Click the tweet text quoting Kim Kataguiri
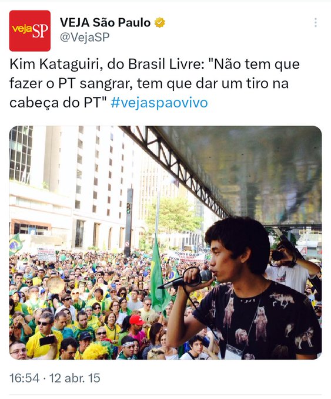The width and height of the screenshot is (331, 399). pos(155,83)
